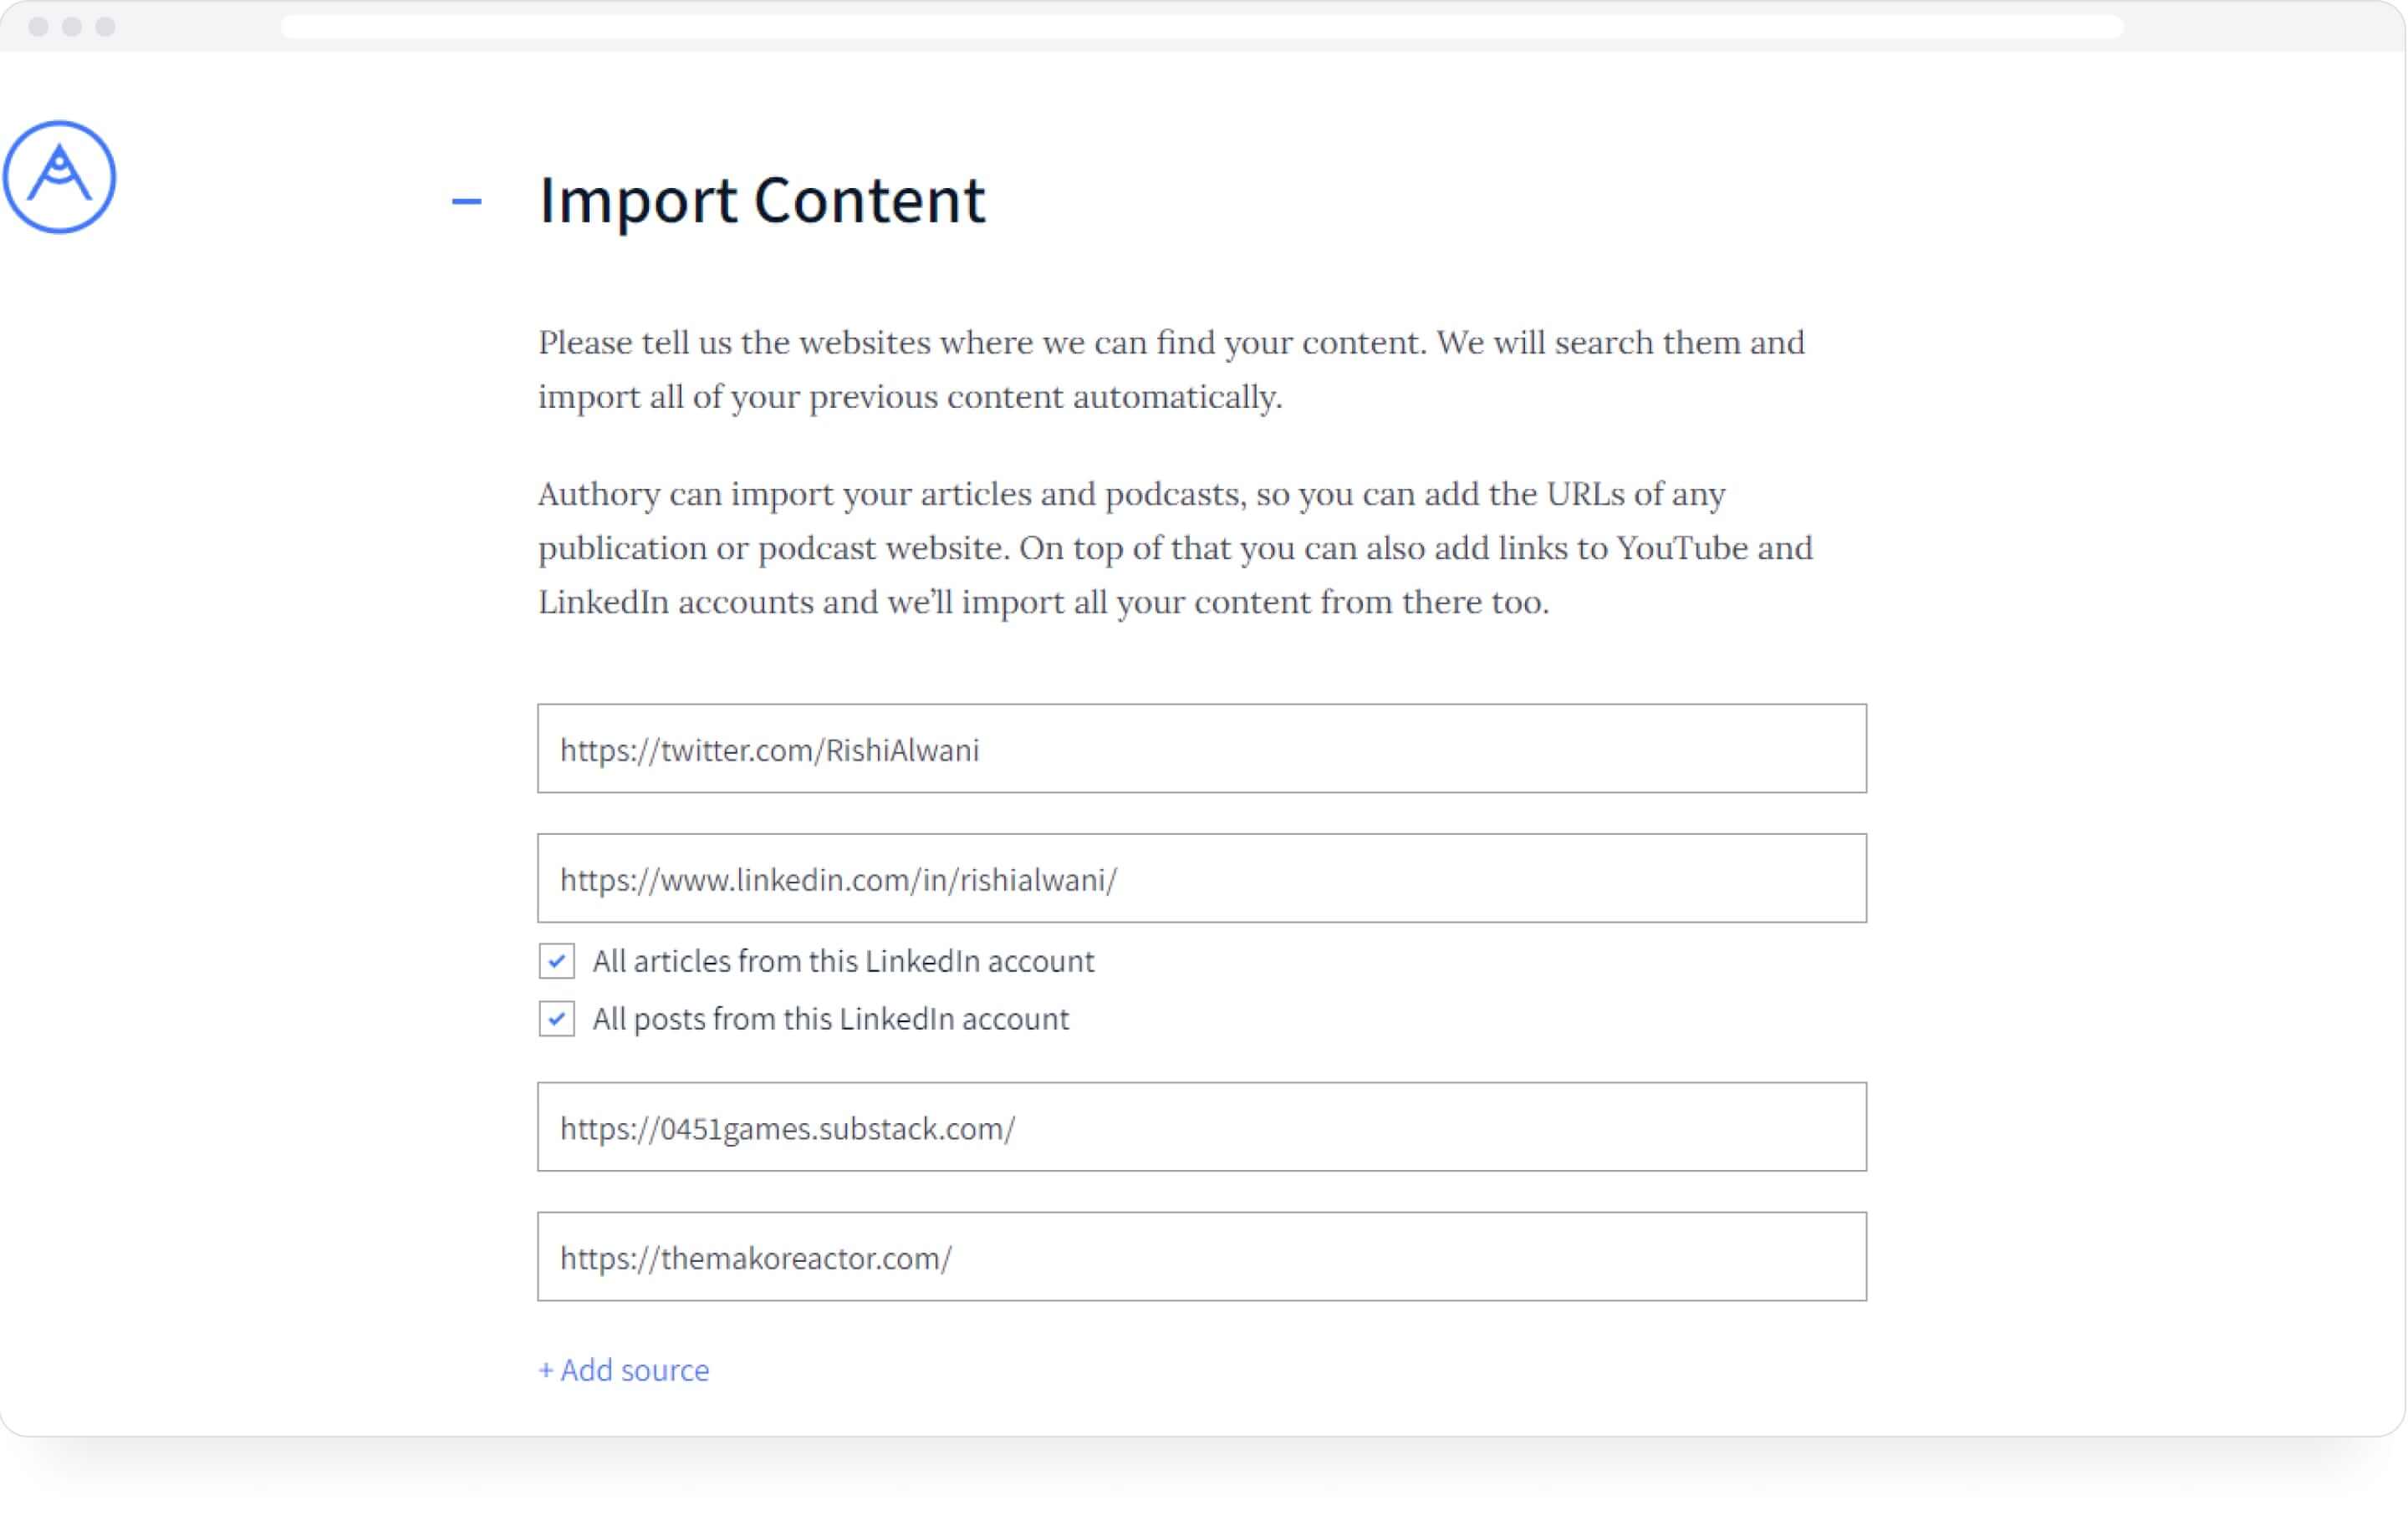
Task: Collapse the Import Content section dash
Action: pos(466,201)
